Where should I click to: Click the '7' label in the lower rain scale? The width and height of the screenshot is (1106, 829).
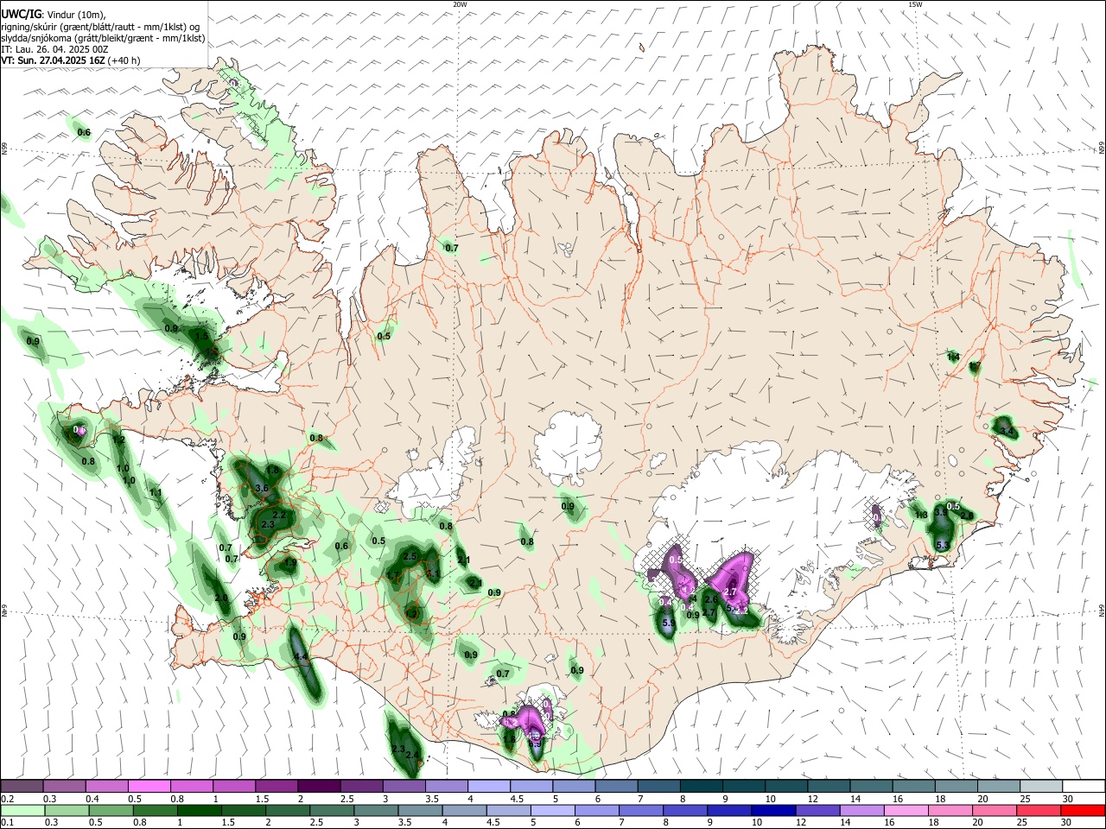pyautogui.click(x=621, y=823)
